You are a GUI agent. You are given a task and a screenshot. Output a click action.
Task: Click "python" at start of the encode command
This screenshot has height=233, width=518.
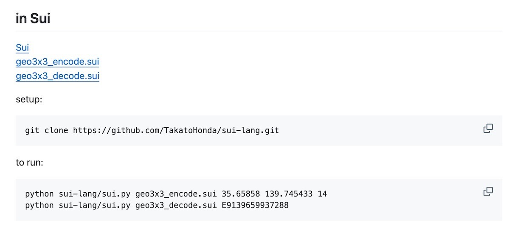(x=39, y=194)
